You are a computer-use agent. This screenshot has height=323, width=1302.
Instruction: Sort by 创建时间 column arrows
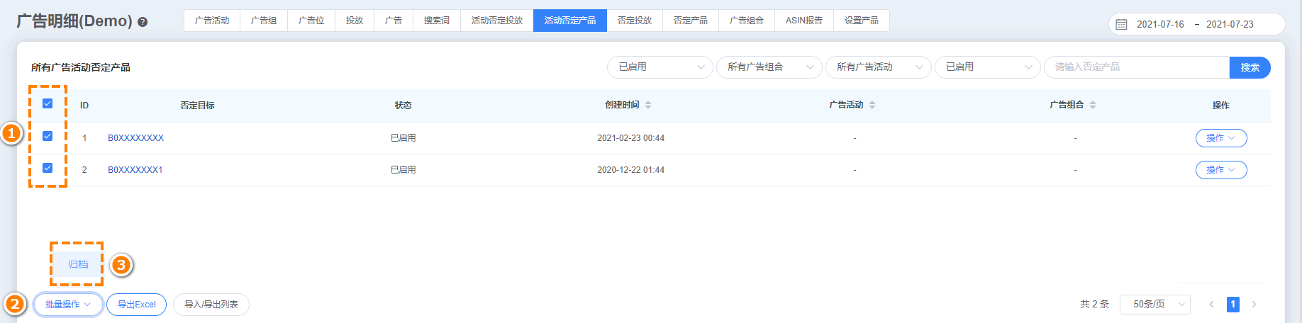click(x=648, y=105)
